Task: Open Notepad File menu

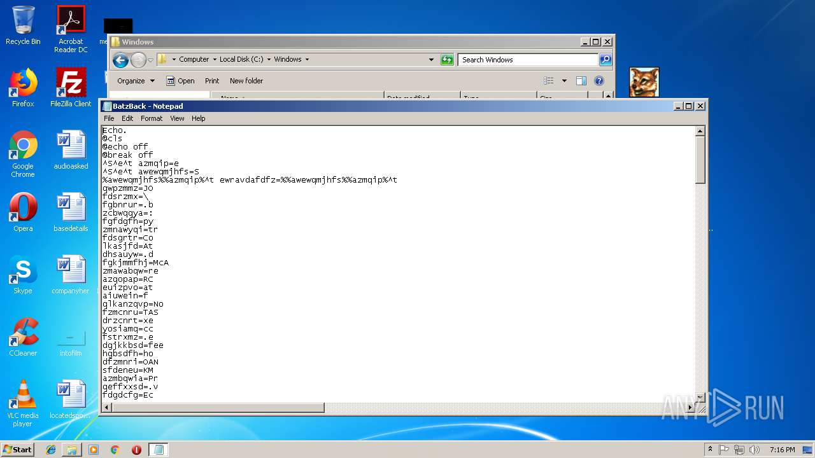Action: coord(109,118)
